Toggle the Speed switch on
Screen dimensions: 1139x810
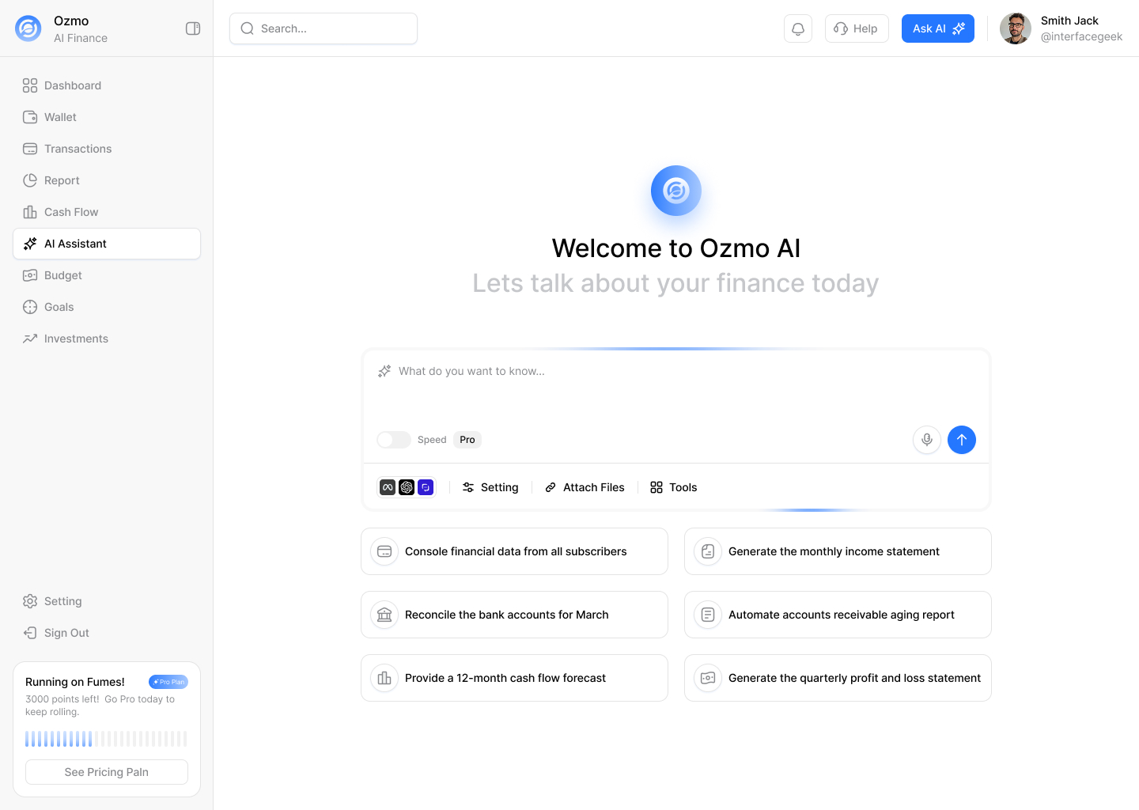pyautogui.click(x=394, y=440)
